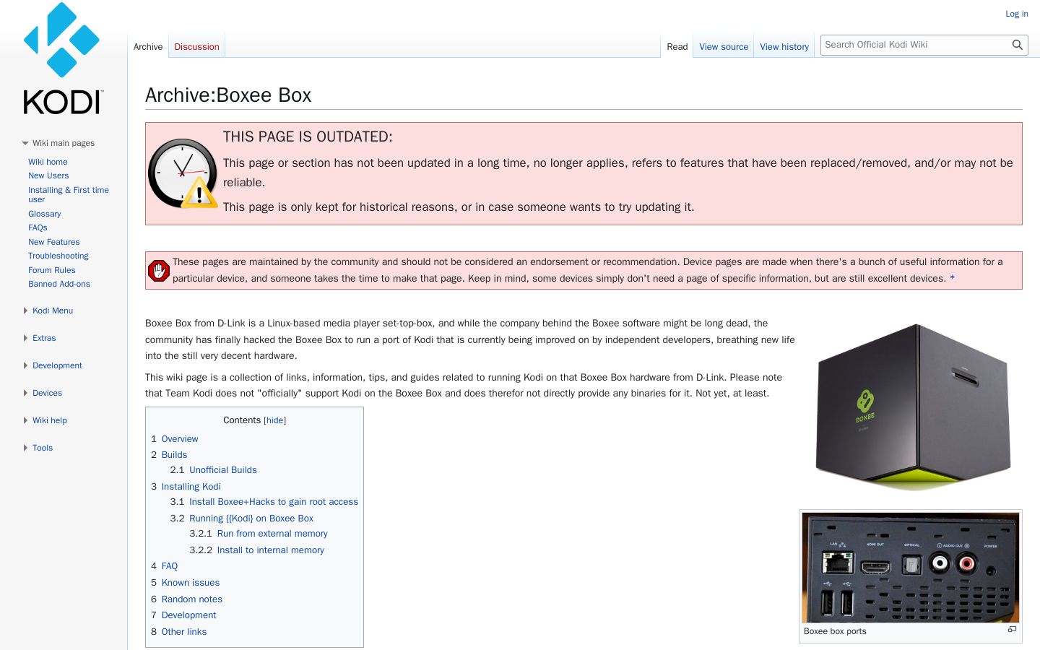Jump to Run from external memory
Viewport: 1040px width, 650px height.
tap(272, 534)
